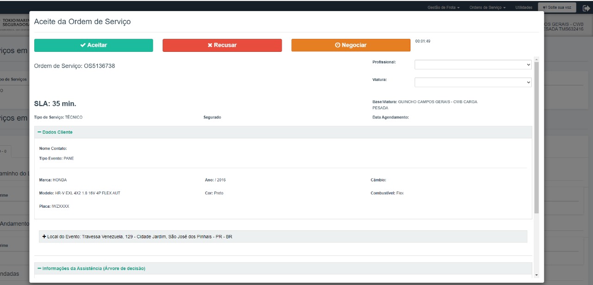The image size is (593, 285).
Task: Click the Data Agendamento label
Action: pyautogui.click(x=391, y=118)
